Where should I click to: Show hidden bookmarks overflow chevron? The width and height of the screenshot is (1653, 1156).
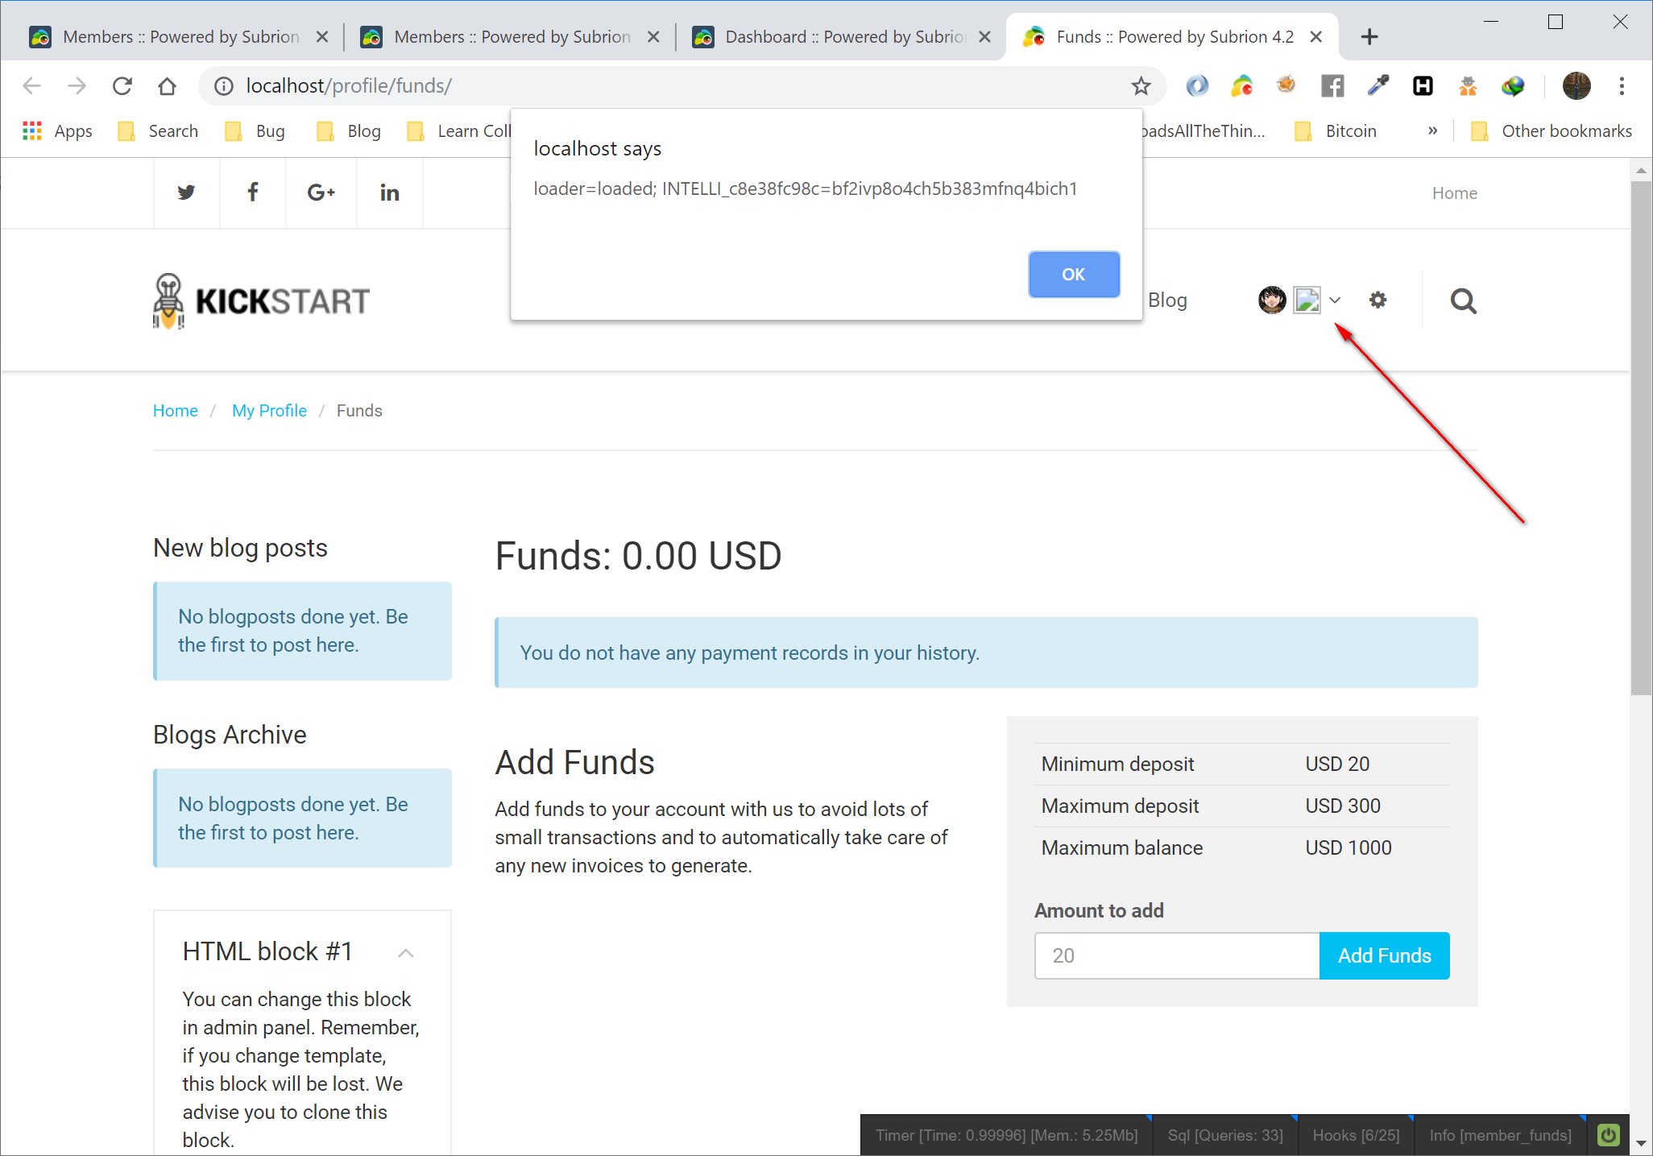pos(1432,131)
